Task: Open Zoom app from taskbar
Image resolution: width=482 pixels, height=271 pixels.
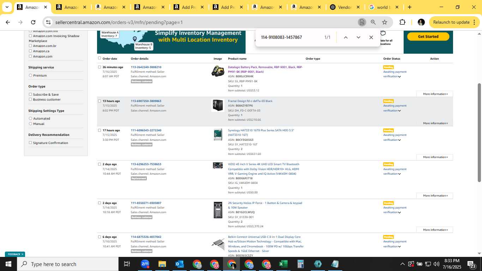Action: 145,264
